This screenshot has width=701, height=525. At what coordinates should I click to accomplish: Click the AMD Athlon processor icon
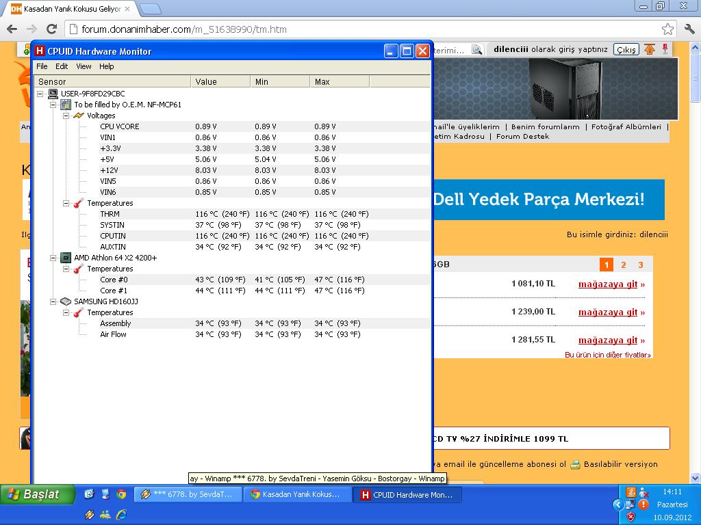[66, 258]
